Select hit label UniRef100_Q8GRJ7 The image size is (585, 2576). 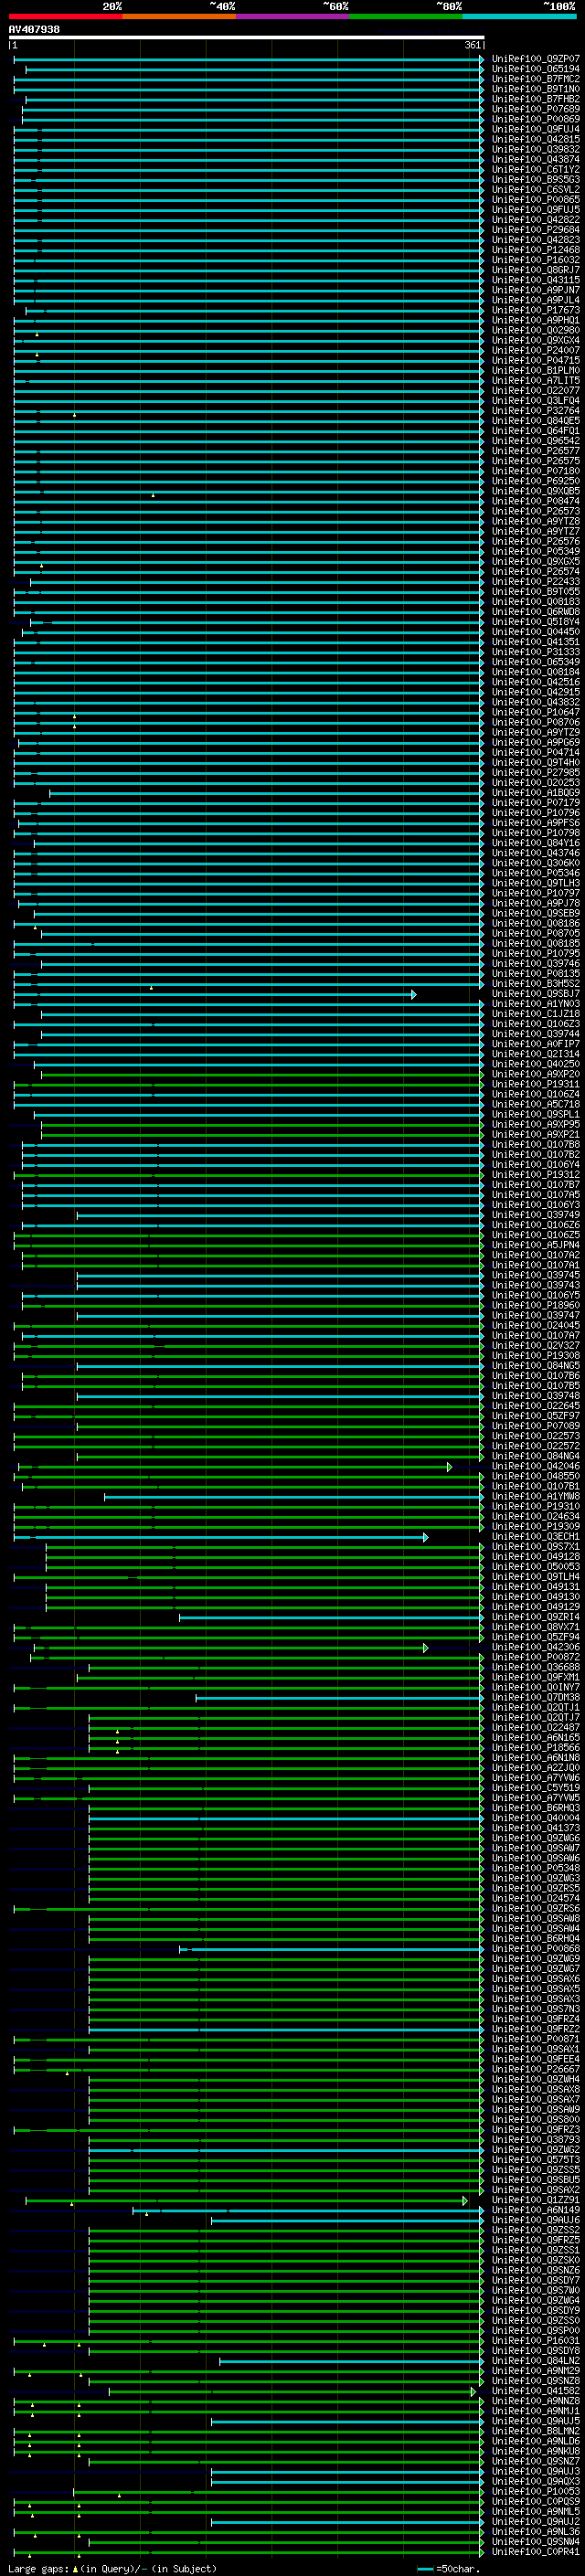[x=535, y=270]
